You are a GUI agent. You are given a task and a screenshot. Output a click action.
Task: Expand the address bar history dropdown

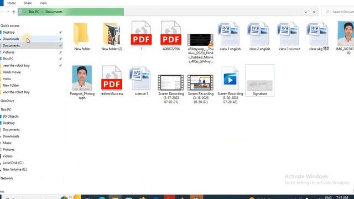click(306, 12)
